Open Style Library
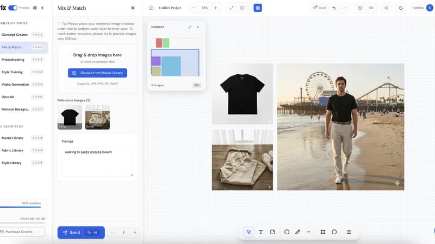Screen dimensions: 435x244 (x=23, y=163)
